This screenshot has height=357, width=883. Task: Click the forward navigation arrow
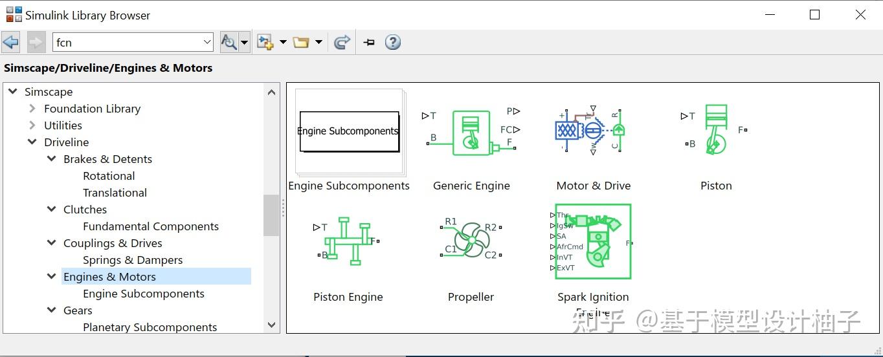pyautogui.click(x=36, y=43)
